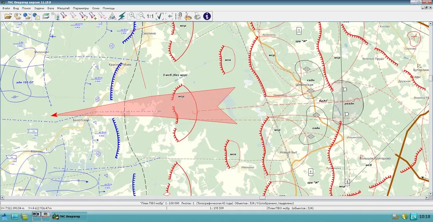Click the Серково label
Screen dimensions: 433x222
pyautogui.click(x=410, y=49)
